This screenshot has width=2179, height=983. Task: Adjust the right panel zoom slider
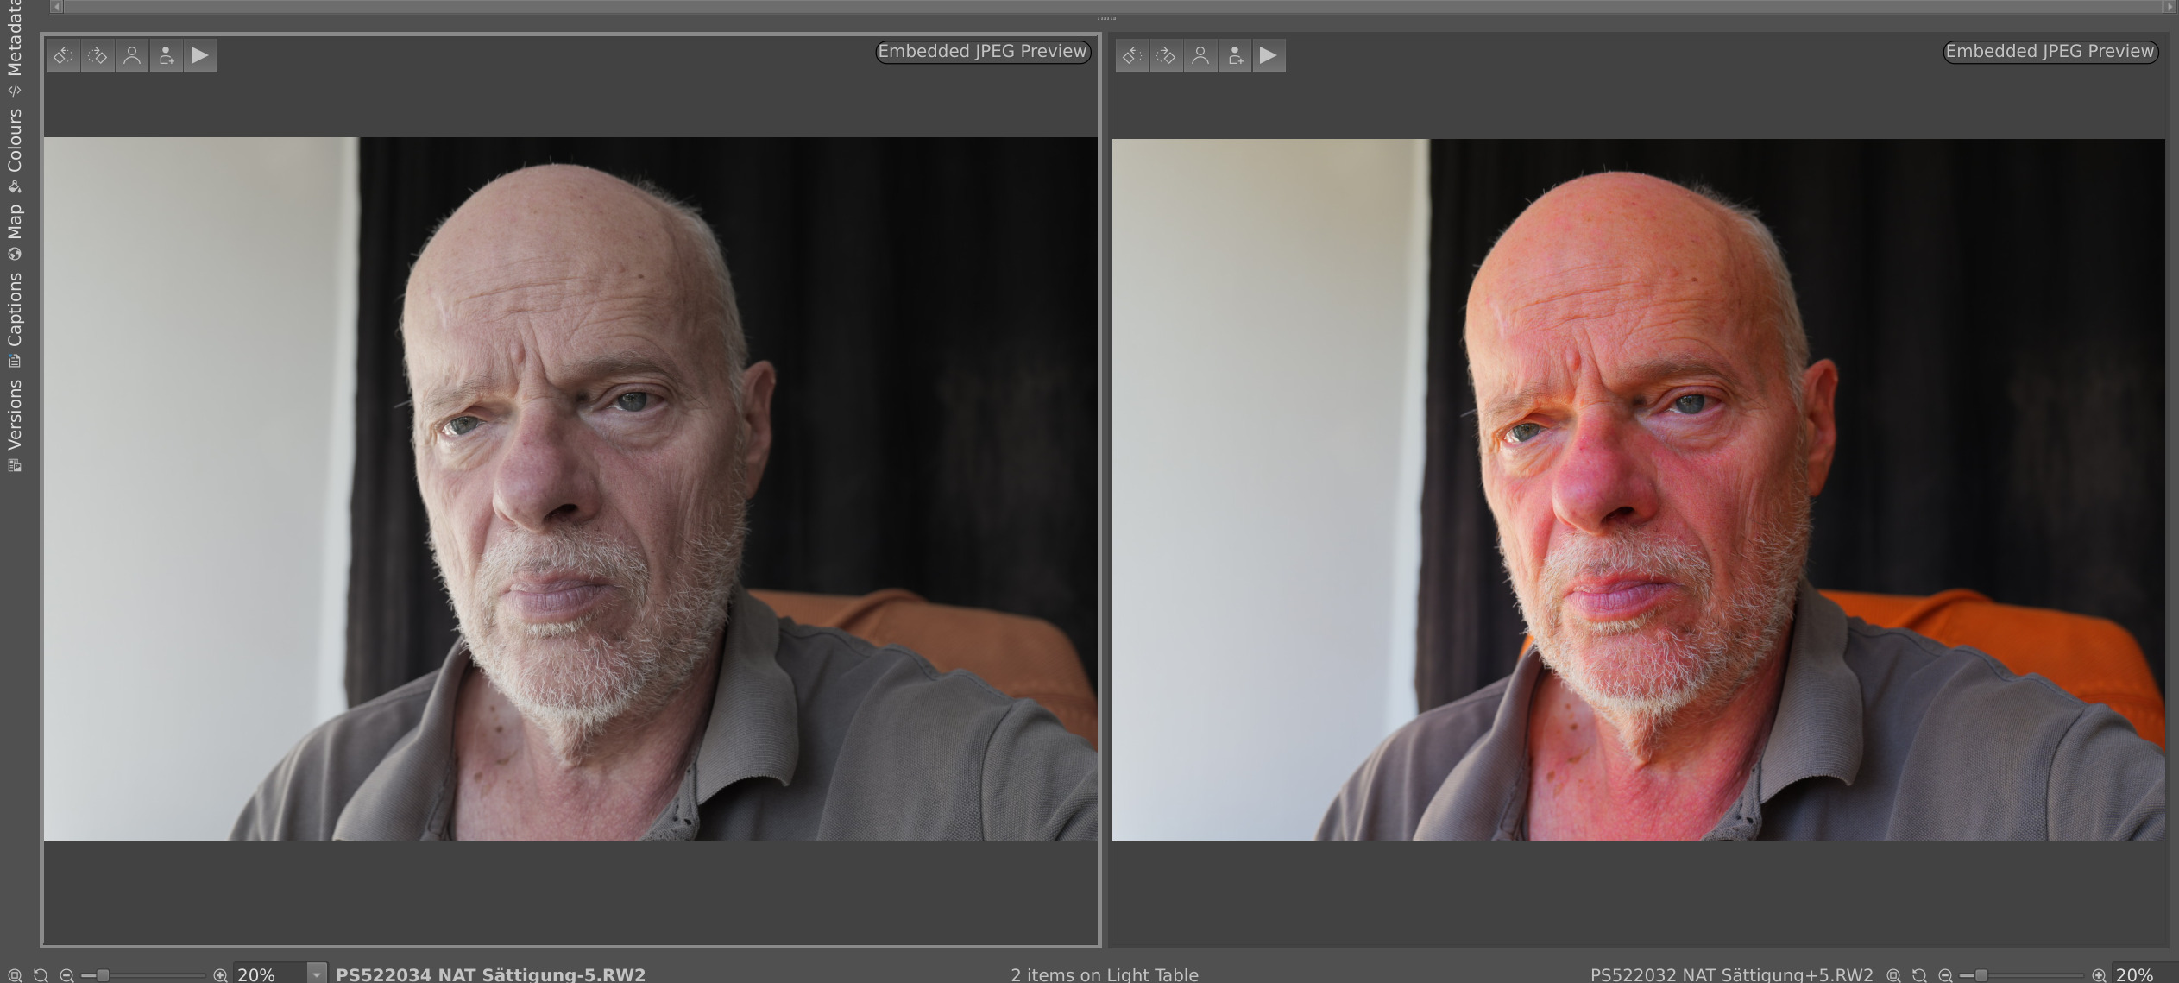click(2022, 975)
